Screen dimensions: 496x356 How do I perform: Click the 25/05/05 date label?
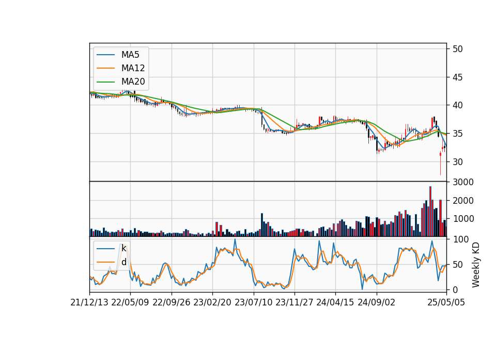click(x=446, y=303)
